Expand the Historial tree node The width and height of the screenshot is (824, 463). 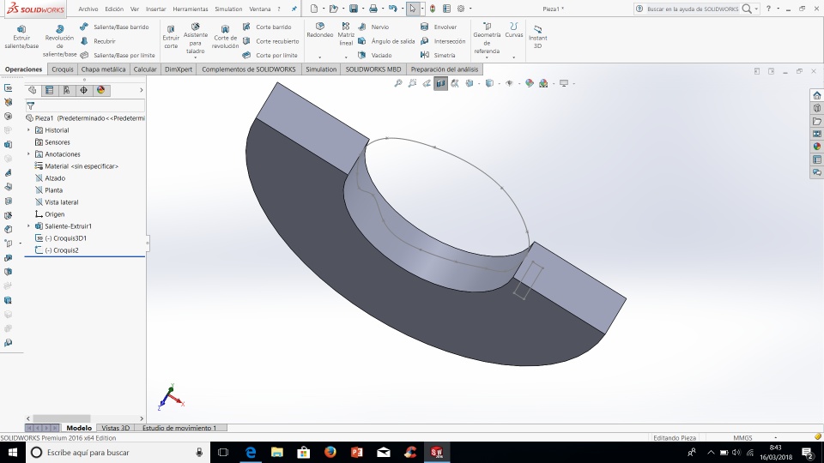point(28,130)
